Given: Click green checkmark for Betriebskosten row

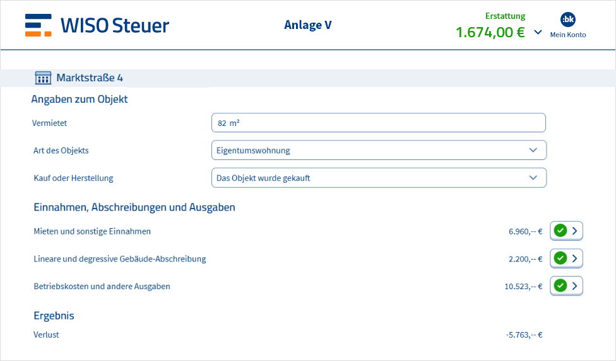Looking at the screenshot, I should [560, 286].
